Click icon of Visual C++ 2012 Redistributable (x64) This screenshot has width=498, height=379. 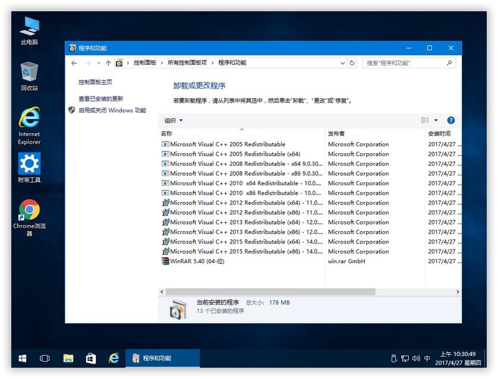[x=165, y=203]
